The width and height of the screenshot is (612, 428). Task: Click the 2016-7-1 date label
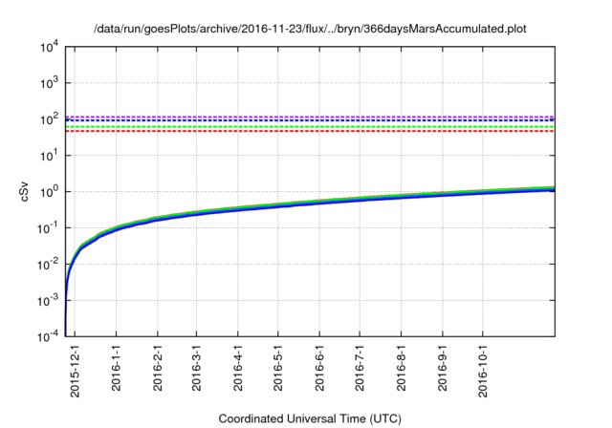pyautogui.click(x=360, y=367)
